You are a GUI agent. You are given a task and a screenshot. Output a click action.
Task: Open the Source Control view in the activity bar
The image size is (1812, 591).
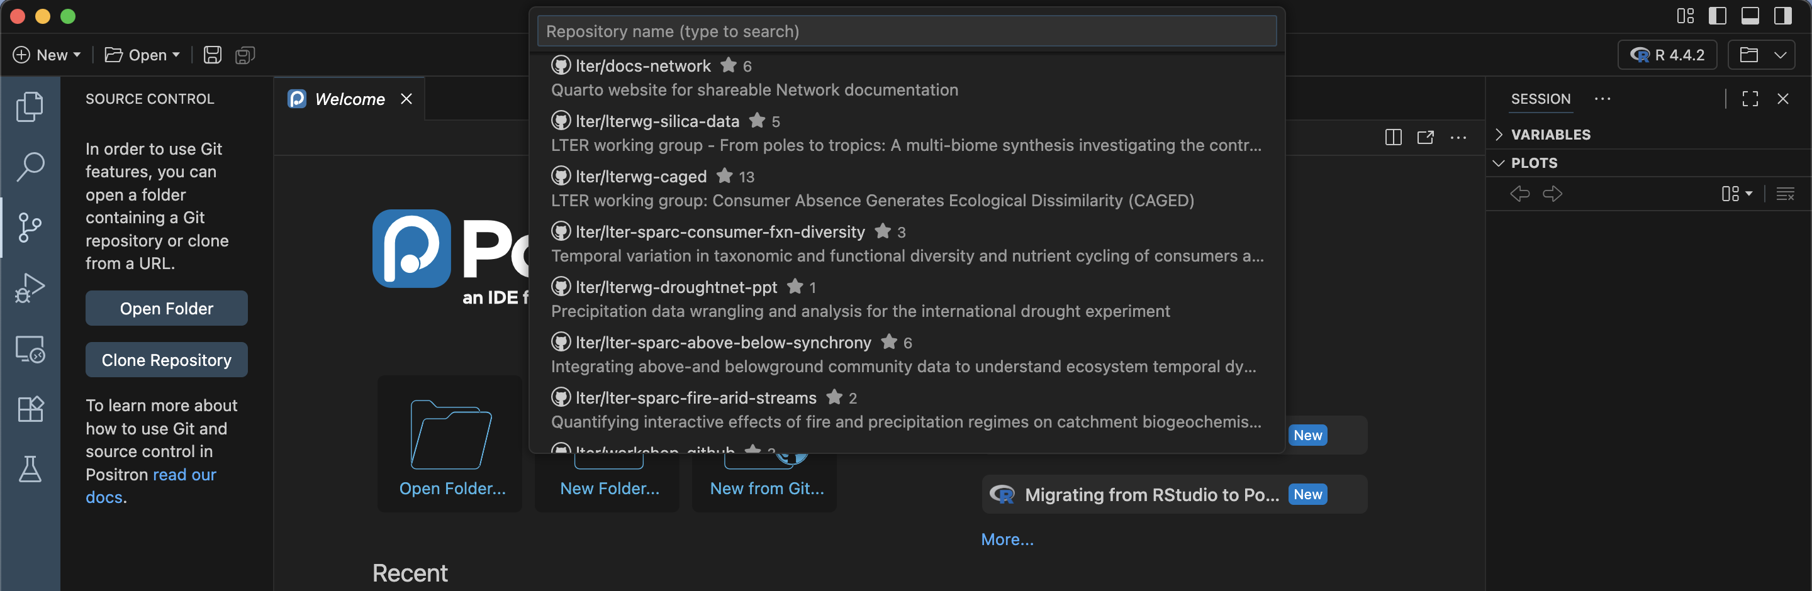(30, 227)
